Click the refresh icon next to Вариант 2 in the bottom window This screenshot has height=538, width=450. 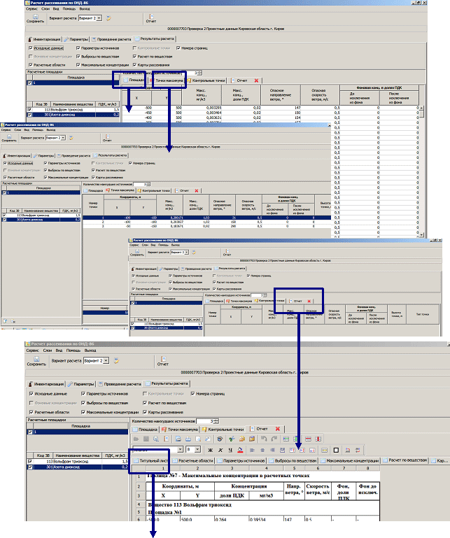[x=115, y=360]
